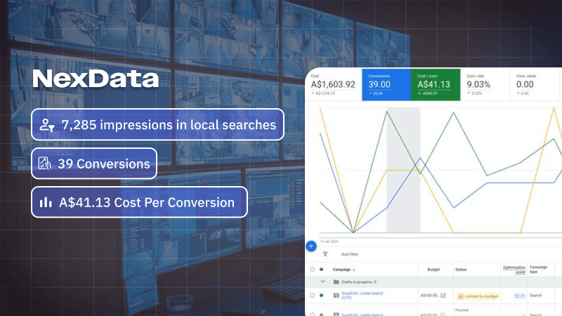Click the shaded grey date band in the chart
This screenshot has height=316, width=562.
click(403, 170)
